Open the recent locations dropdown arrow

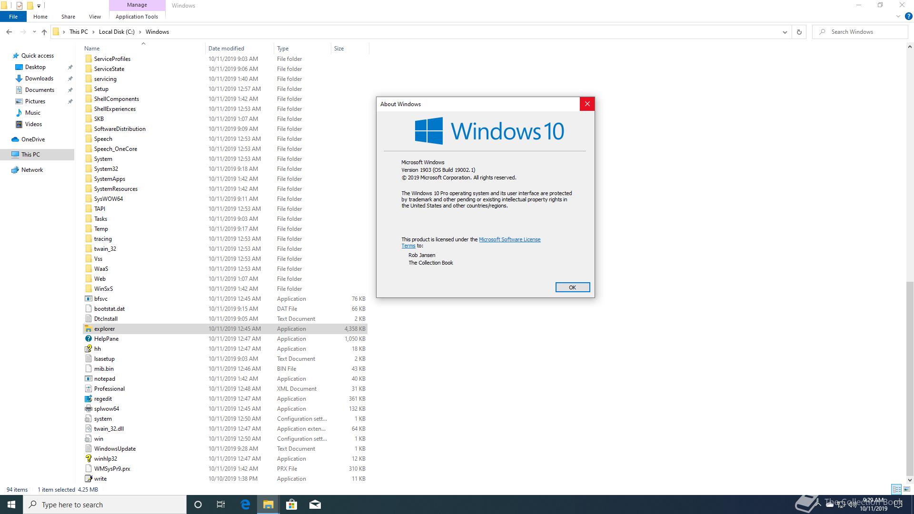[34, 32]
